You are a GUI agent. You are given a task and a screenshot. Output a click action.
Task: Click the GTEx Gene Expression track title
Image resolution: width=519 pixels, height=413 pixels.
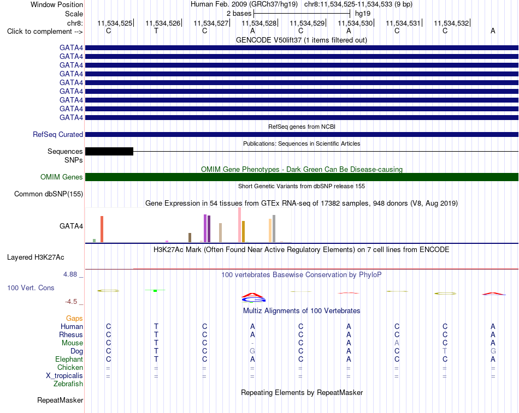pos(302,203)
